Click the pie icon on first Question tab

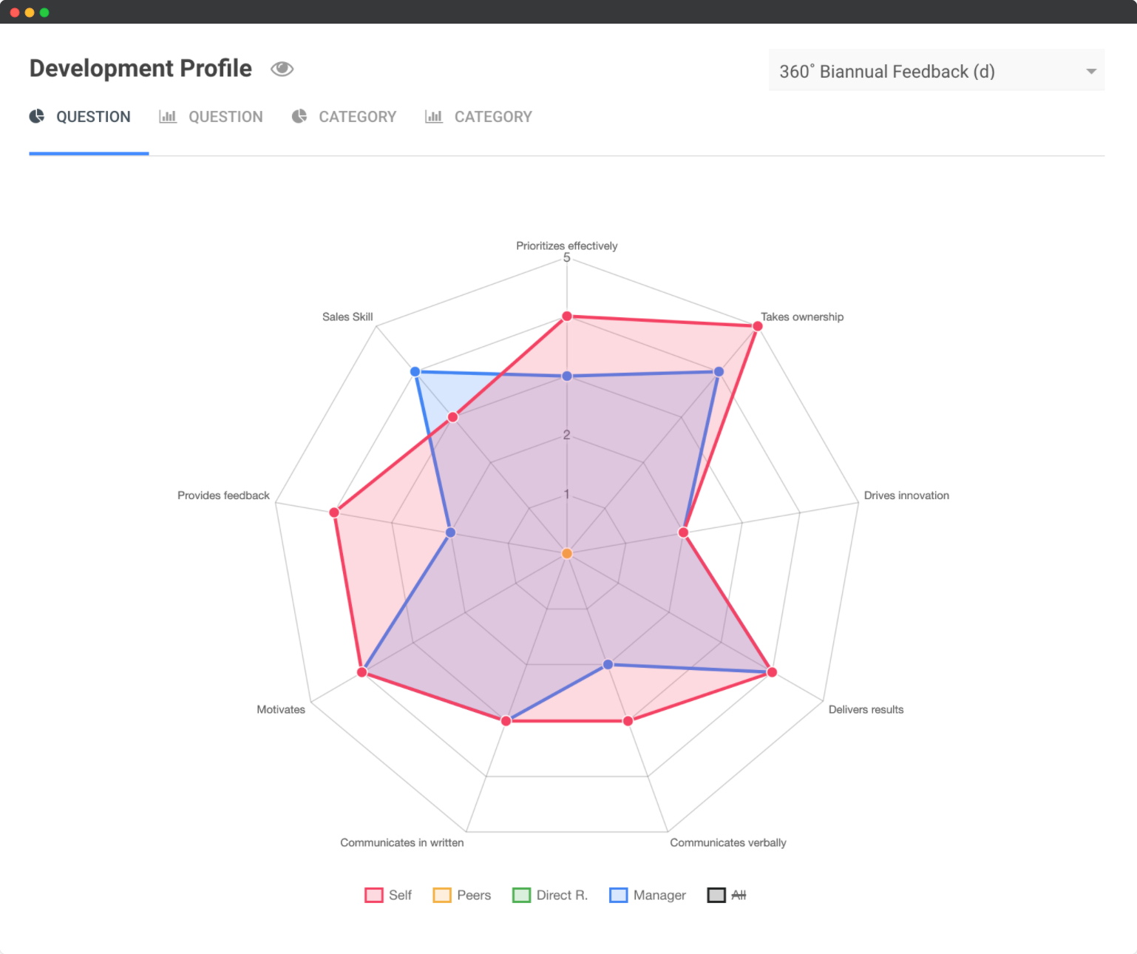pyautogui.click(x=37, y=117)
